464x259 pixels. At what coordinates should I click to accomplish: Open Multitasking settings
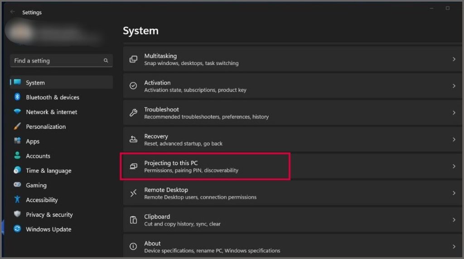[292, 59]
